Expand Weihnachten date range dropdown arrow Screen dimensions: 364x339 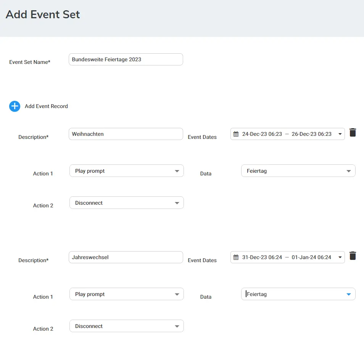click(340, 134)
